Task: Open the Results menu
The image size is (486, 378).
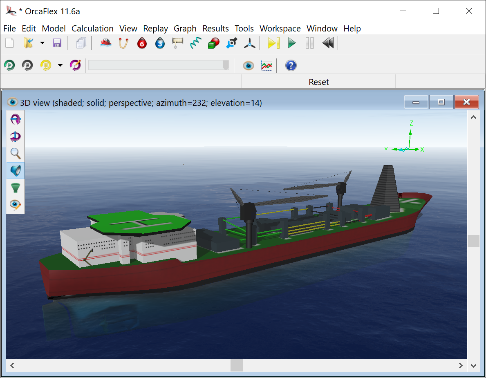Action: coord(215,28)
